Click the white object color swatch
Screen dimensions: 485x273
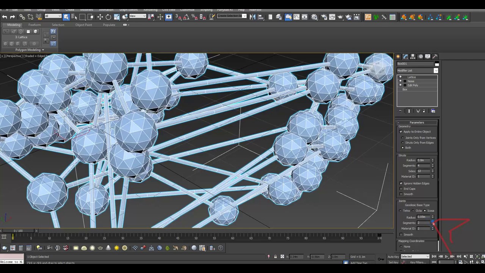point(436,64)
